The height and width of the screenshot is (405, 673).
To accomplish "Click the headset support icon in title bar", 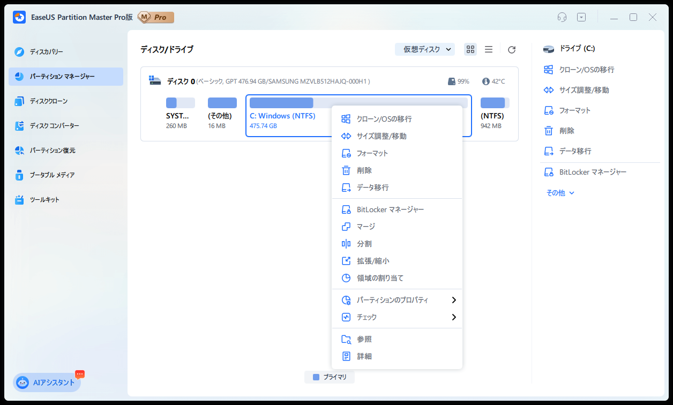I will (x=562, y=17).
